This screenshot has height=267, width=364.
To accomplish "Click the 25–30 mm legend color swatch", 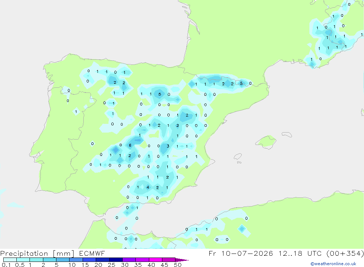I will click(116, 260).
